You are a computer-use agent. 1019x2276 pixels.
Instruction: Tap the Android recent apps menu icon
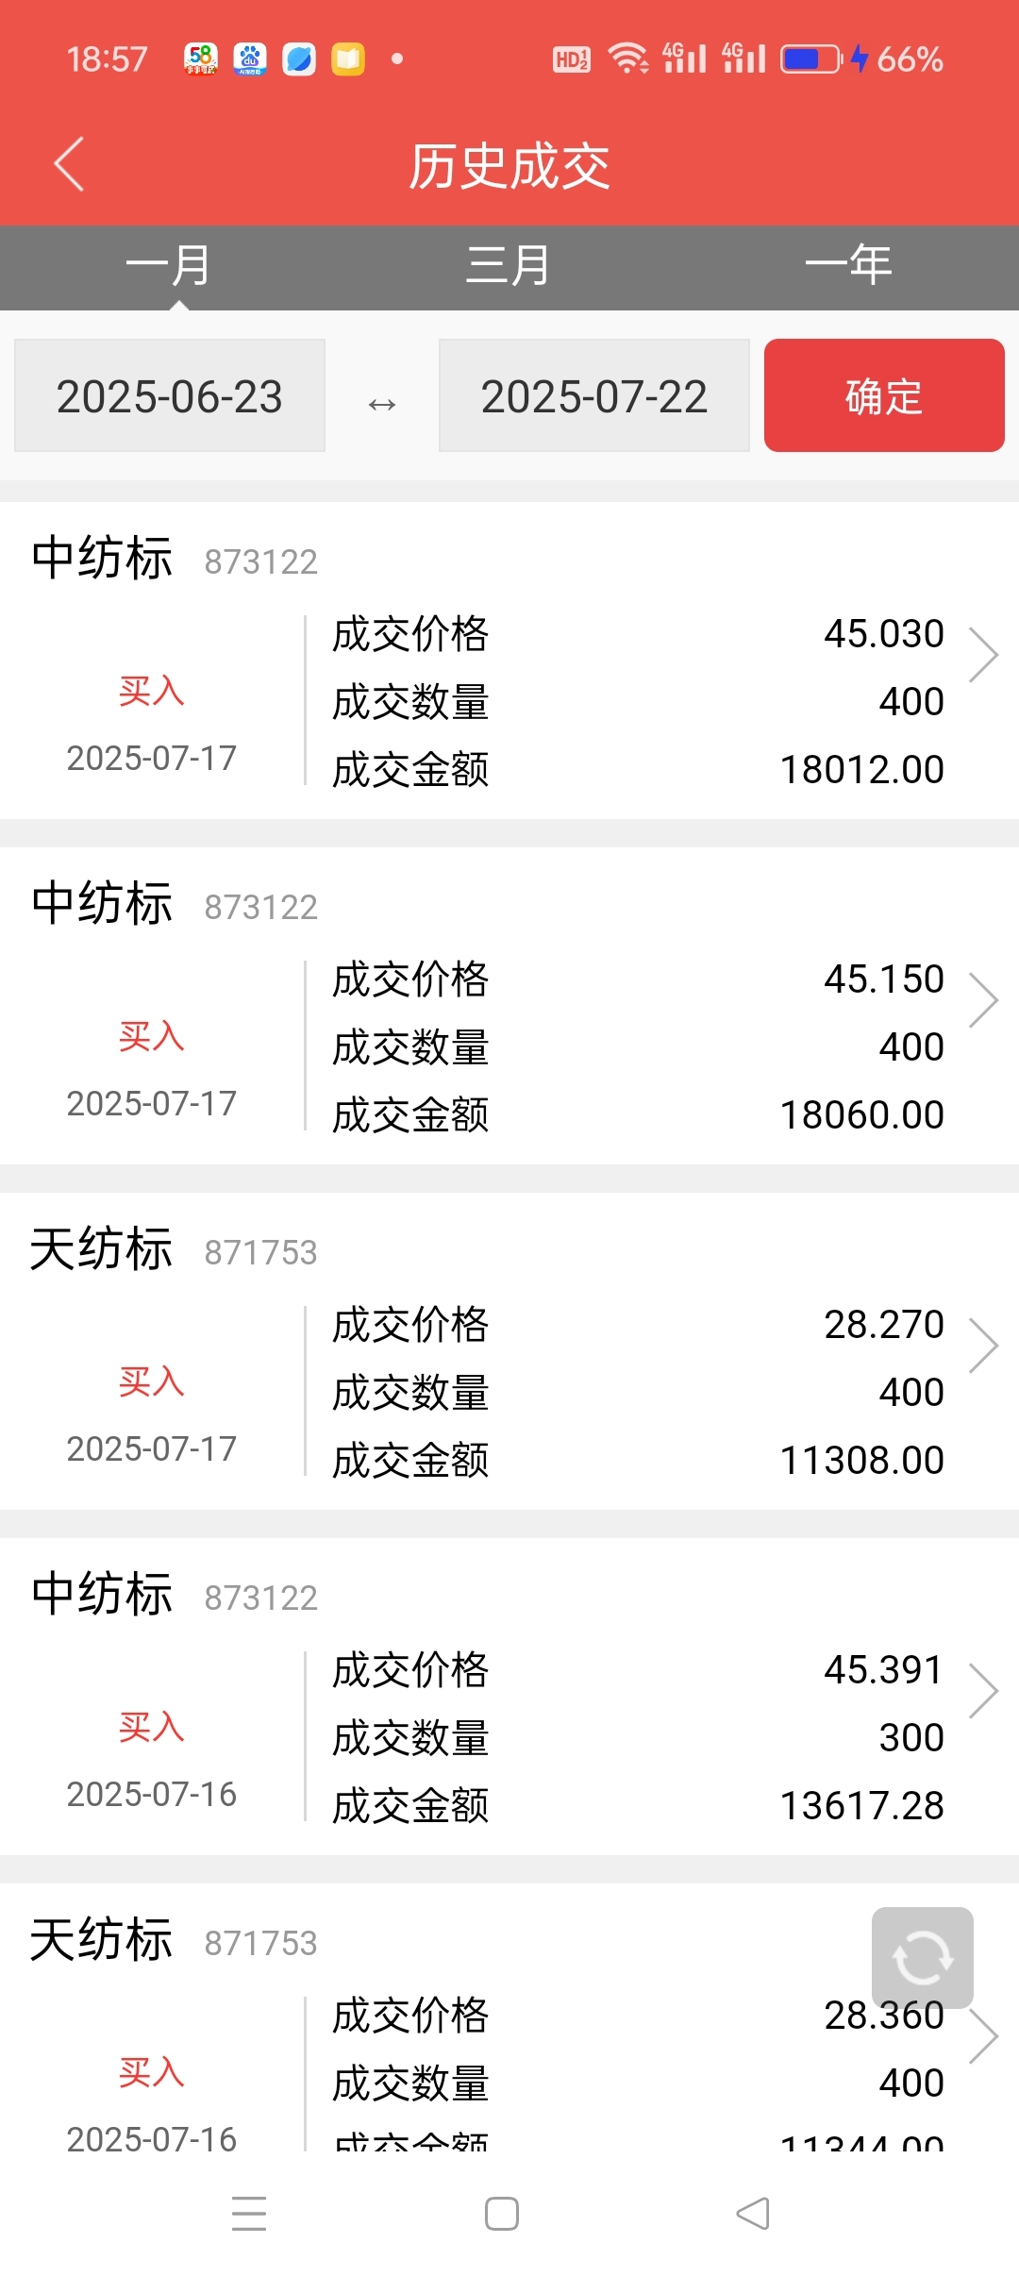(249, 2213)
